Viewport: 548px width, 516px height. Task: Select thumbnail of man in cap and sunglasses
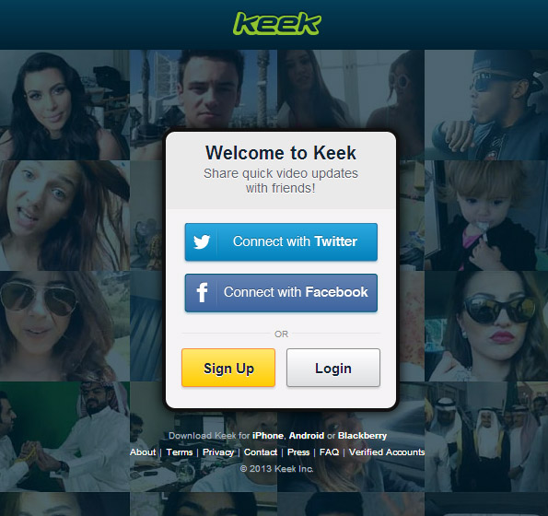[486, 105]
